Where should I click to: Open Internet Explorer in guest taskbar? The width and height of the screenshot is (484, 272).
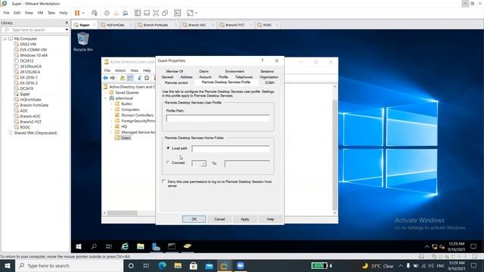click(x=125, y=246)
